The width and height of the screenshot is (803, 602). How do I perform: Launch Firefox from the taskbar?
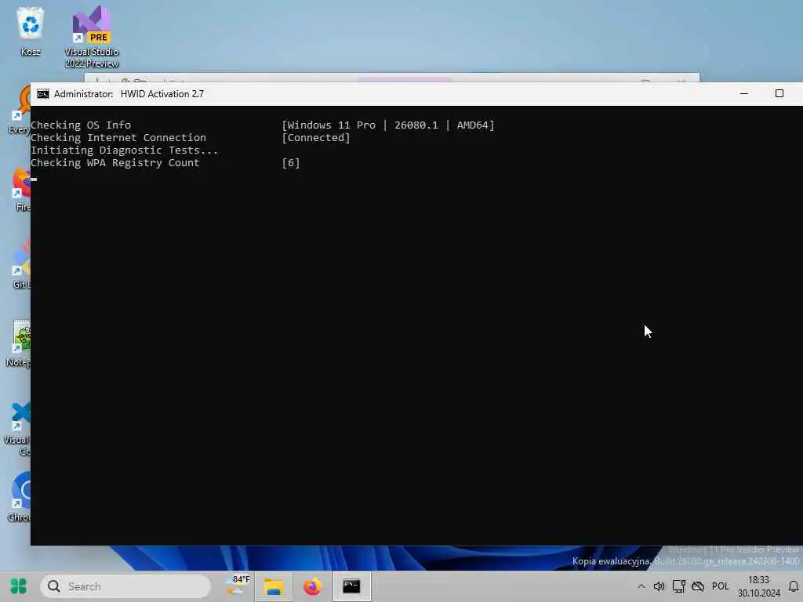click(x=312, y=586)
